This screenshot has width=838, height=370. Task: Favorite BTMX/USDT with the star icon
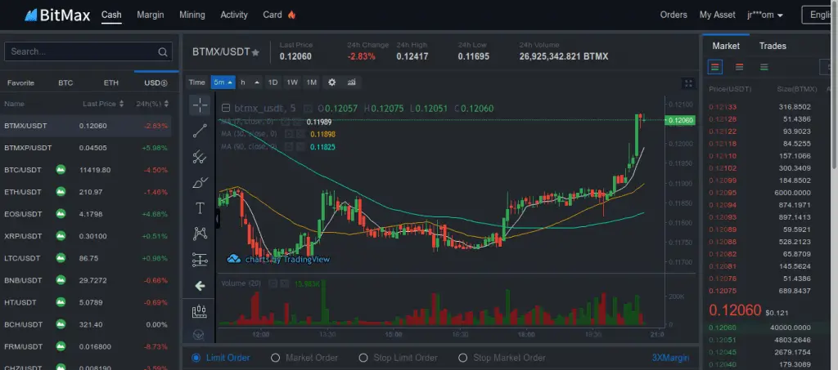pyautogui.click(x=255, y=52)
